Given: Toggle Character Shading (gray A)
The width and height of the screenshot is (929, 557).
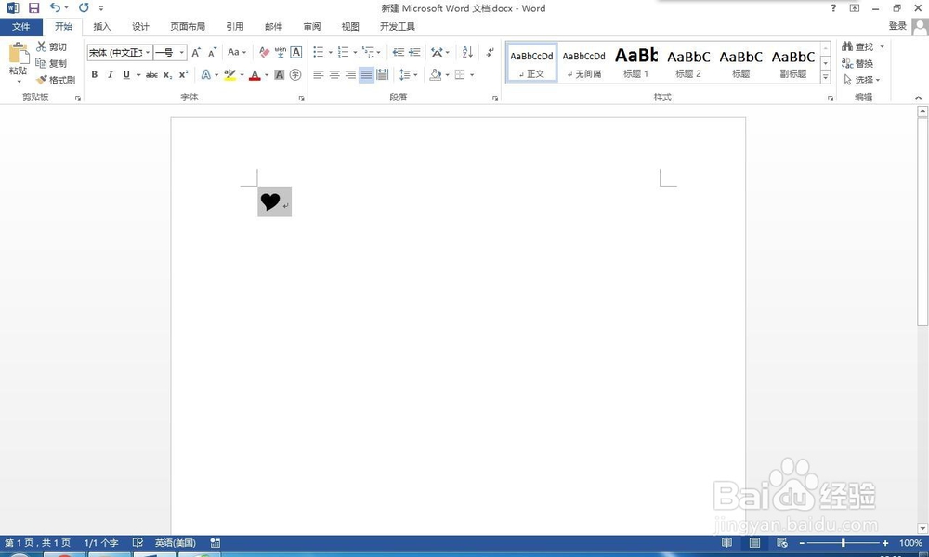Looking at the screenshot, I should click(x=280, y=74).
